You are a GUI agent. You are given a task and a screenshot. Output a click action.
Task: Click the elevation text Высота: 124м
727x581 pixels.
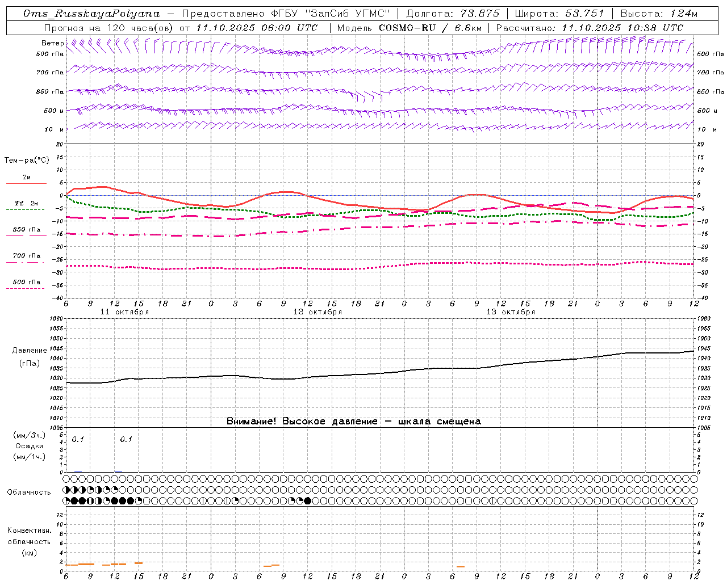click(x=659, y=14)
